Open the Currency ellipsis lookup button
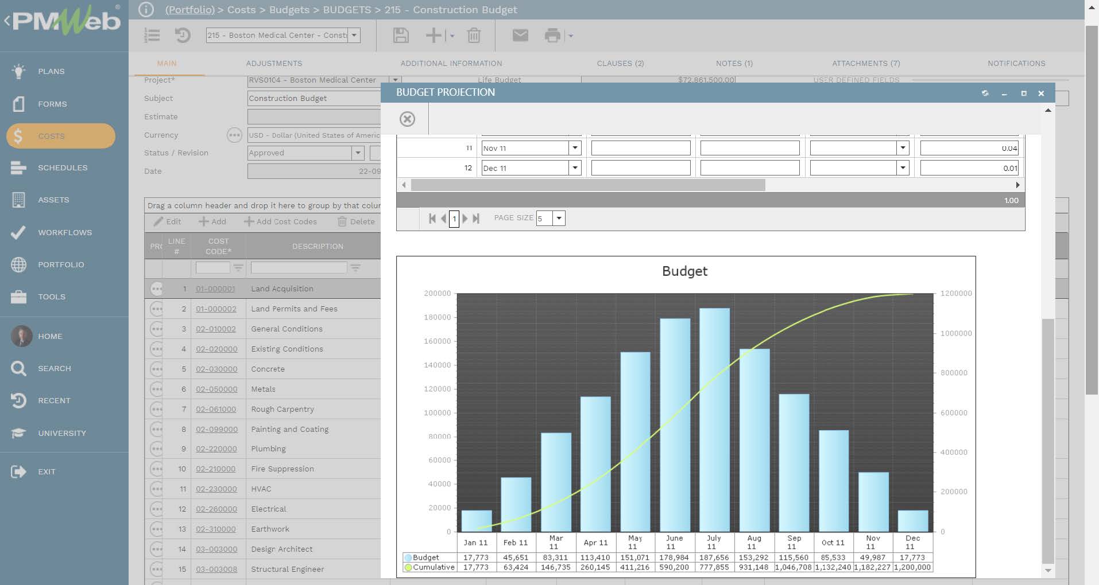The width and height of the screenshot is (1099, 585). (234, 135)
